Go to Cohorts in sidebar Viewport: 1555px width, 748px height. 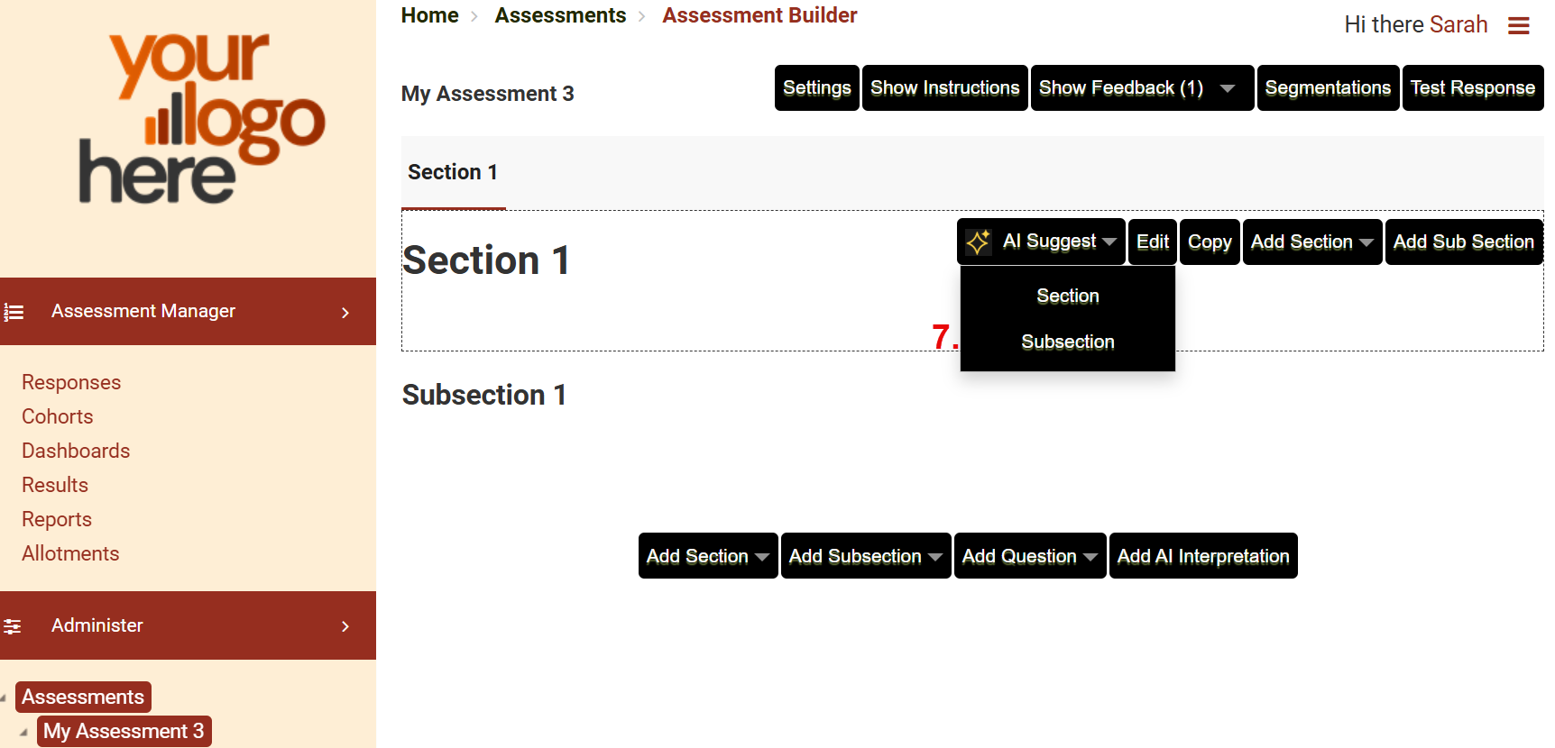coord(58,416)
